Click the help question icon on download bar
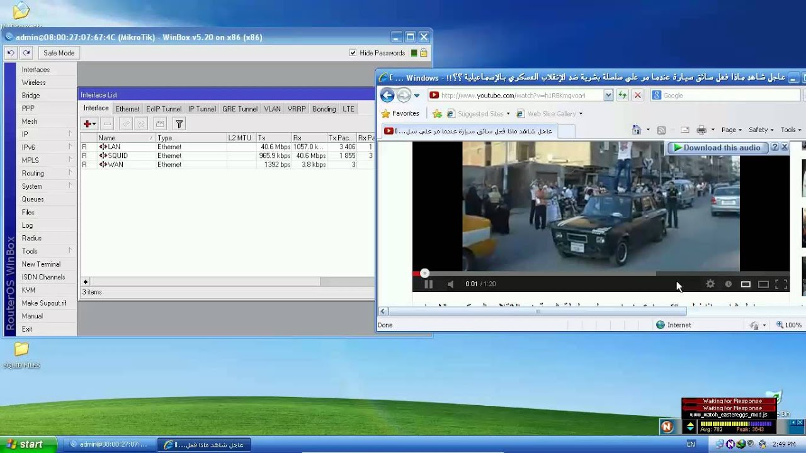The height and width of the screenshot is (453, 806). point(775,147)
